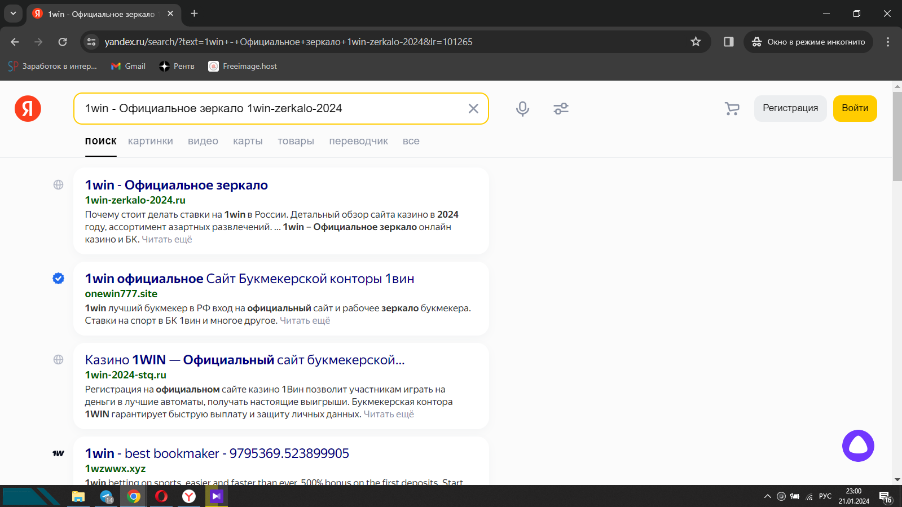Open Chrome three-dot menu

[x=887, y=42]
